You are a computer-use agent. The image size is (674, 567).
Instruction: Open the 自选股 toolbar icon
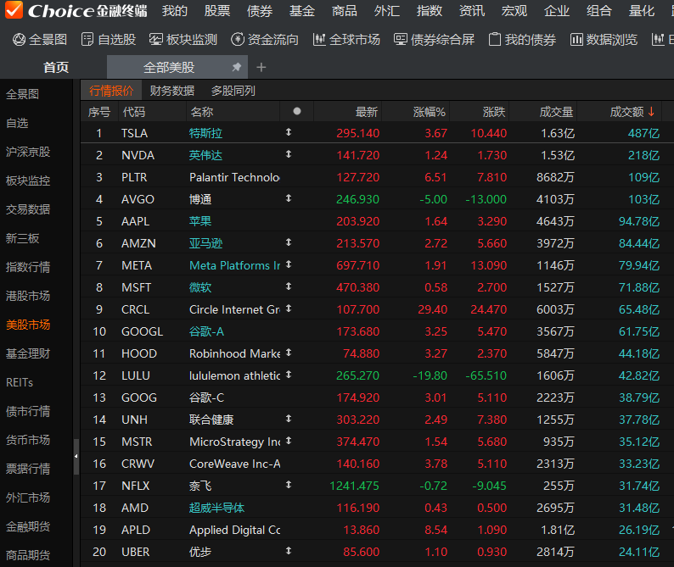point(87,40)
